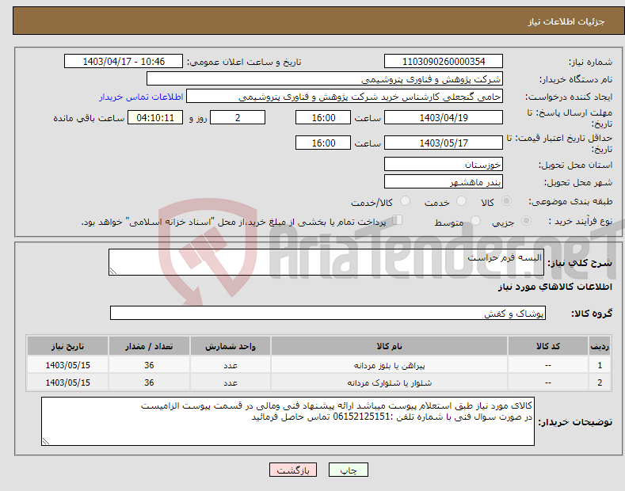
Task: Click the بازگشت back button
Action: click(x=293, y=470)
